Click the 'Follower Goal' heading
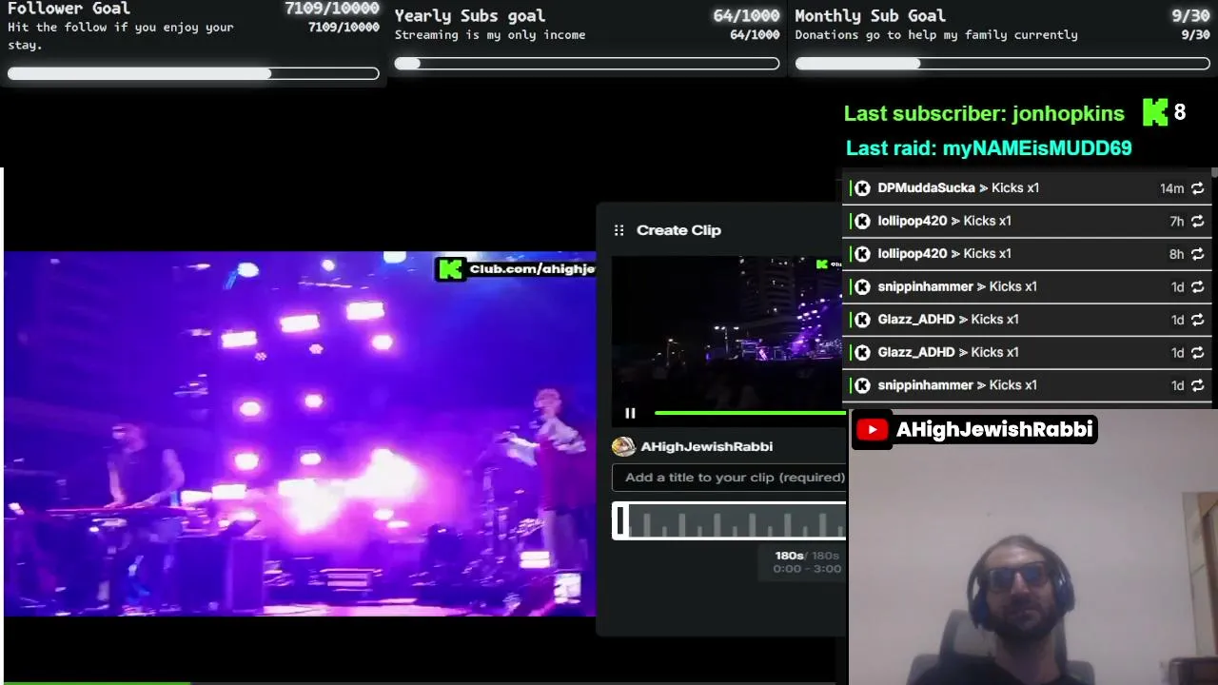 69,9
